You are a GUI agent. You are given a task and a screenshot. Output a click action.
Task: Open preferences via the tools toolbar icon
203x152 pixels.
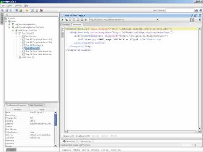(x=33, y=10)
